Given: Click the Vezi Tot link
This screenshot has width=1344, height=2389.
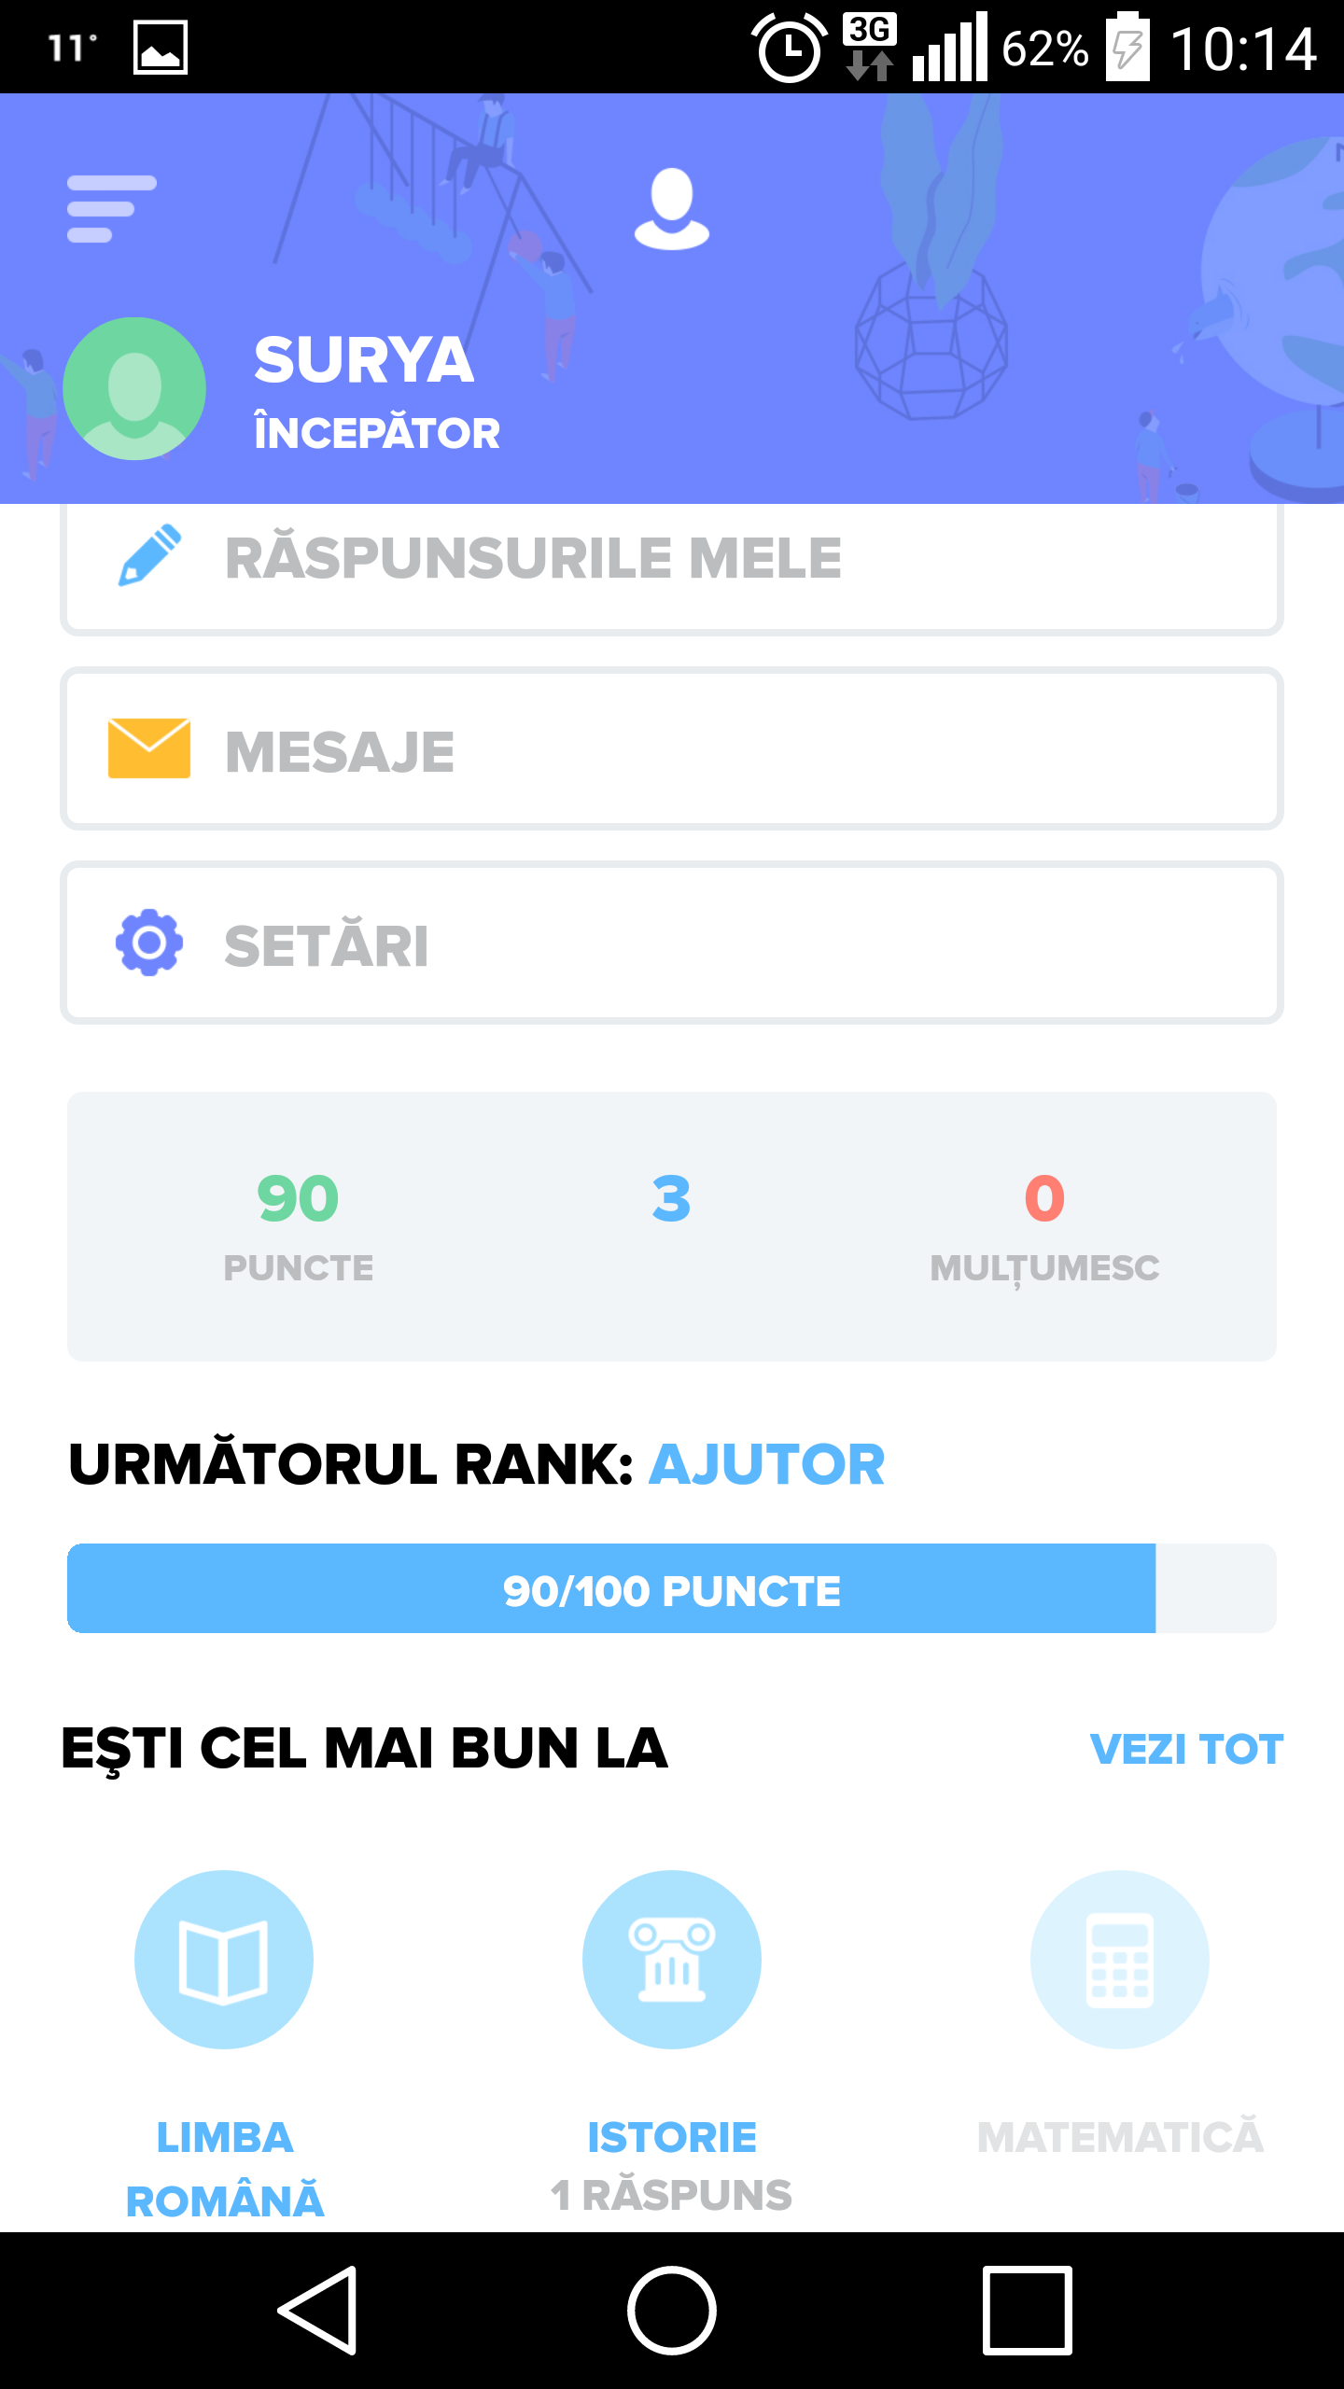Looking at the screenshot, I should pyautogui.click(x=1186, y=1749).
